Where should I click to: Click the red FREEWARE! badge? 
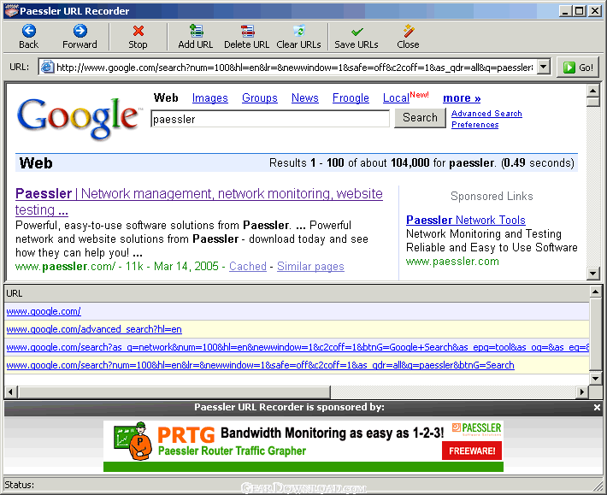472,451
